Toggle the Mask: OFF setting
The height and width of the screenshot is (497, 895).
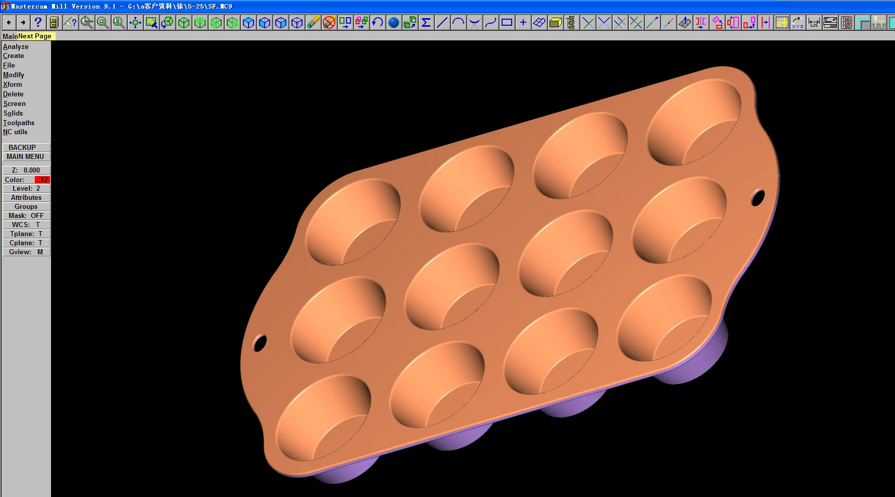click(26, 215)
